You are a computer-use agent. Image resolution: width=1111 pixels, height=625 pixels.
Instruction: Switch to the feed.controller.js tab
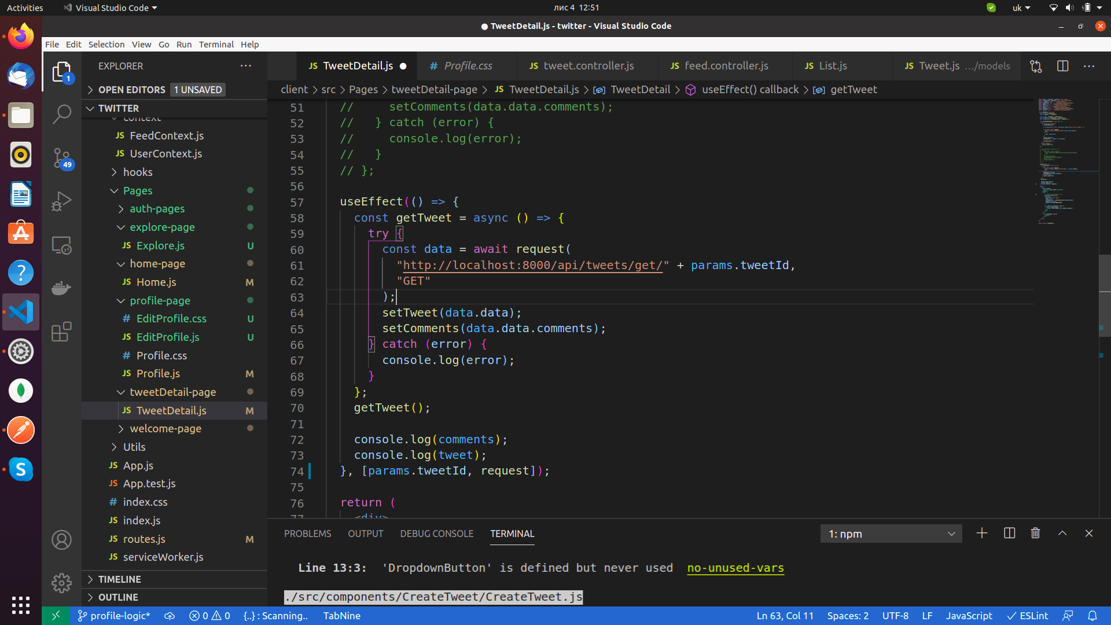pyautogui.click(x=726, y=66)
